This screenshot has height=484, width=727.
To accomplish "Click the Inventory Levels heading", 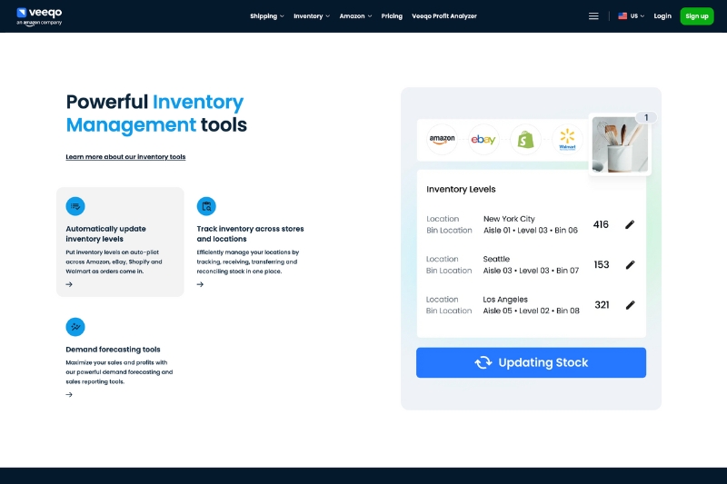I will pyautogui.click(x=461, y=190).
